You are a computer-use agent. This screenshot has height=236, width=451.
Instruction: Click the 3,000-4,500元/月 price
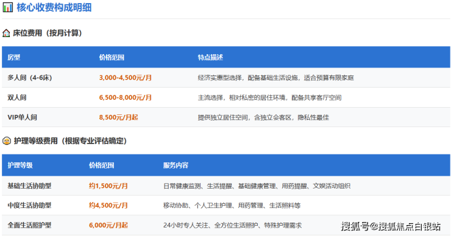pos(126,78)
